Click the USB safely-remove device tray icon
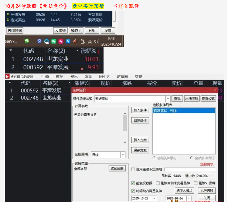Screen dimensions: 227x202 point(83,41)
